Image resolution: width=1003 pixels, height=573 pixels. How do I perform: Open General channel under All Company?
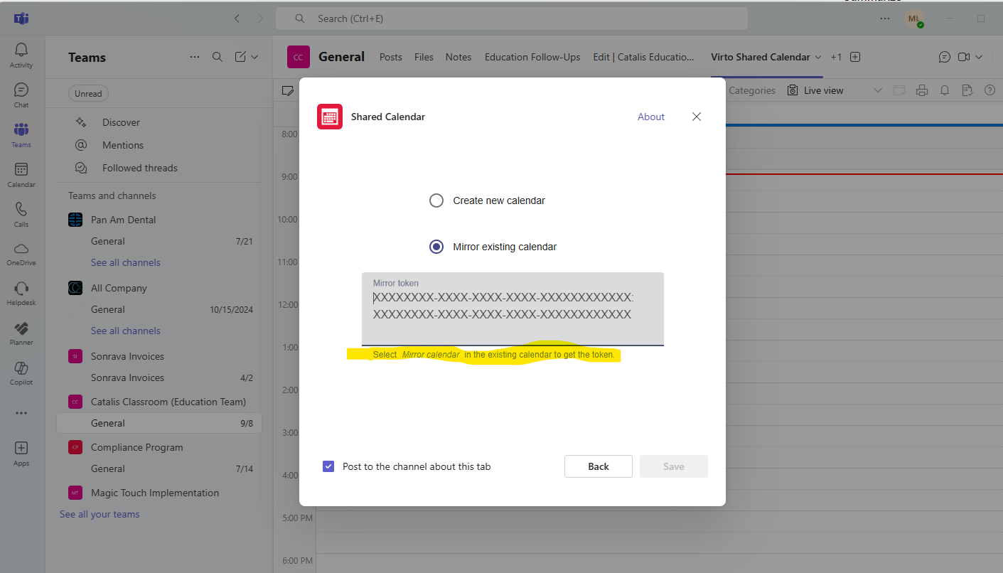(x=159, y=309)
